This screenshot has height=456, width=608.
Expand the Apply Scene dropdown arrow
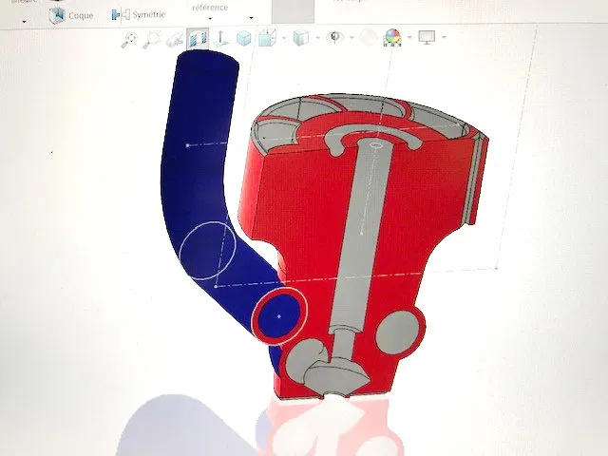coord(409,38)
